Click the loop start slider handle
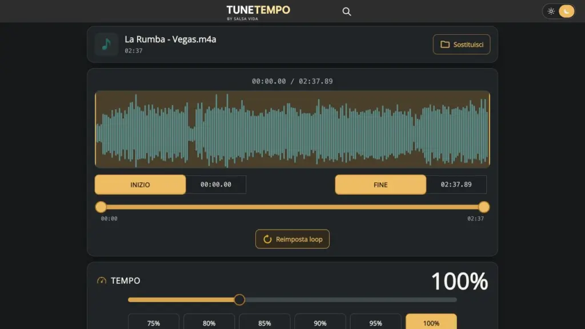Viewport: 585px width, 329px height. click(101, 207)
